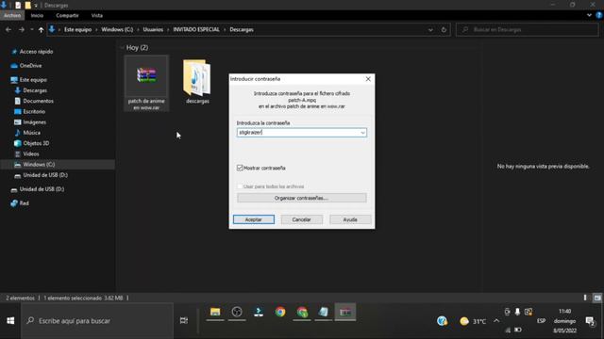Expand the ribbon chevron
This screenshot has height=339, width=604.
tap(589, 15)
